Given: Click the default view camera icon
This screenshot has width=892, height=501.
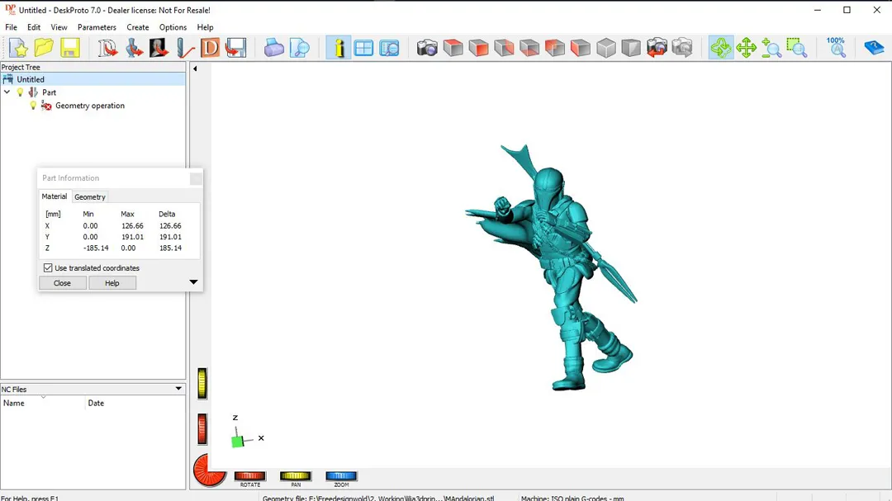Looking at the screenshot, I should point(427,48).
